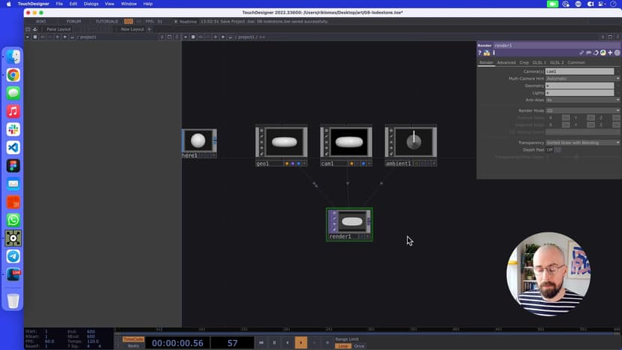Viewport: 622px width, 350px height.
Task: Open the Transparency dropdown menu
Action: tap(582, 142)
